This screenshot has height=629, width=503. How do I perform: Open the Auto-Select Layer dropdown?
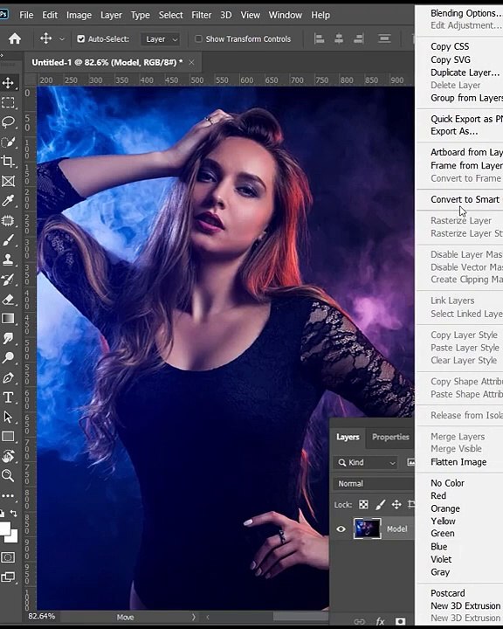click(x=161, y=39)
